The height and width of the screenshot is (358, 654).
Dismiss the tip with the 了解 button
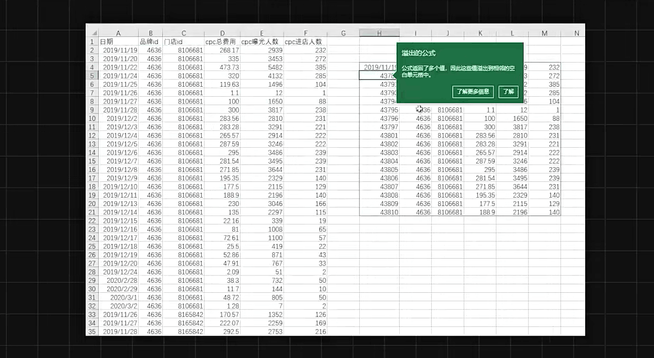pyautogui.click(x=508, y=91)
